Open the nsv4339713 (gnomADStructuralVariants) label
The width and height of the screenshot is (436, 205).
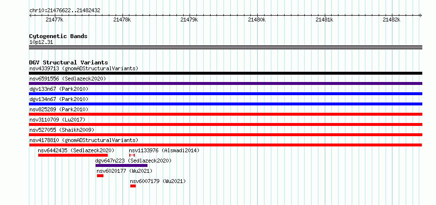(84, 68)
